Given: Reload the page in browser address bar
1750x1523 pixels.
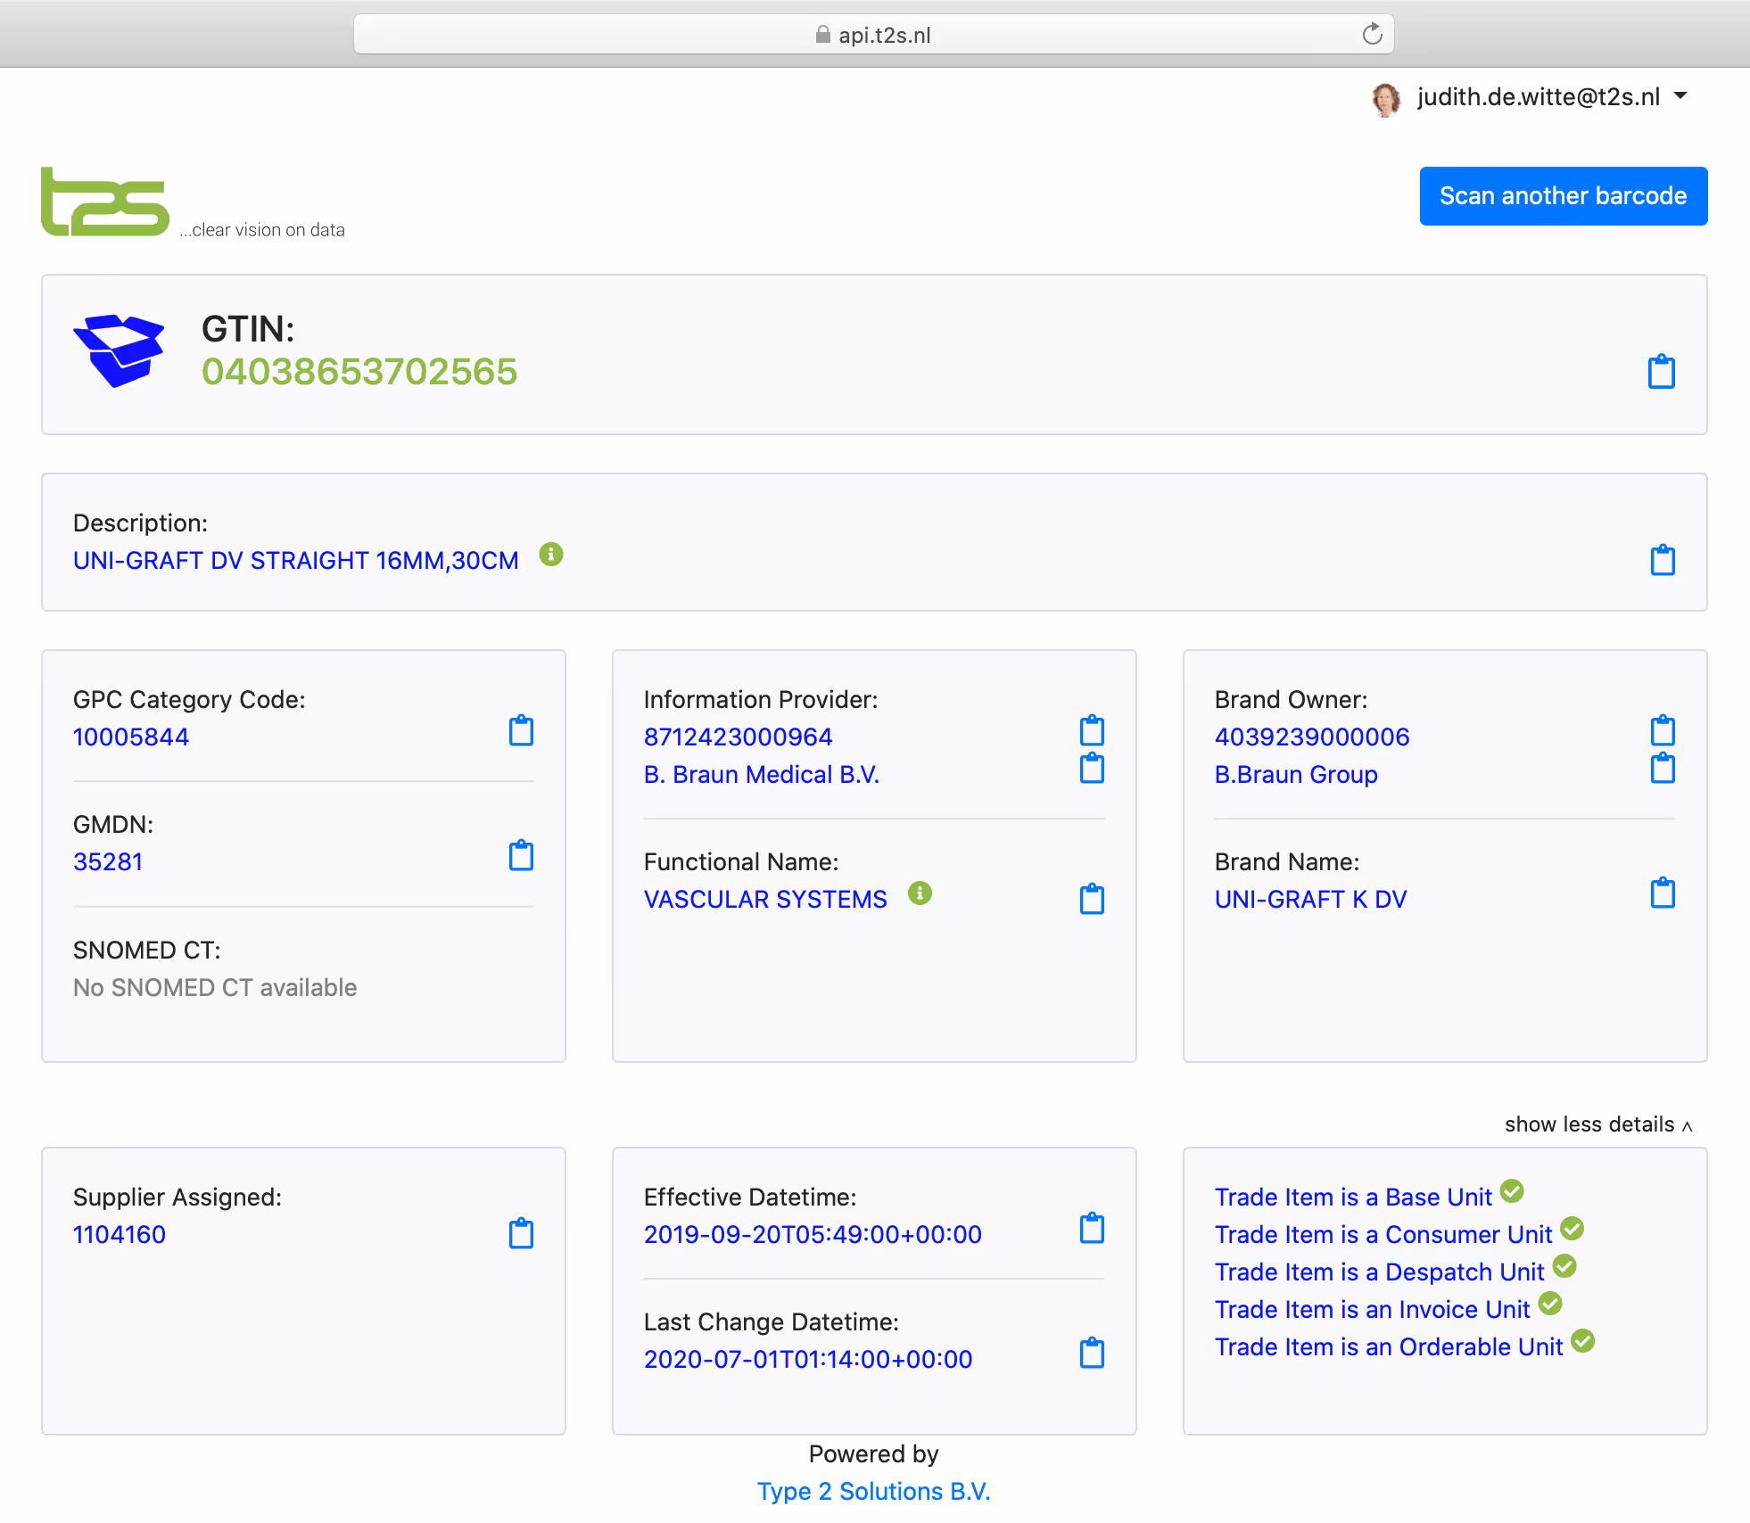Looking at the screenshot, I should pos(1372,35).
